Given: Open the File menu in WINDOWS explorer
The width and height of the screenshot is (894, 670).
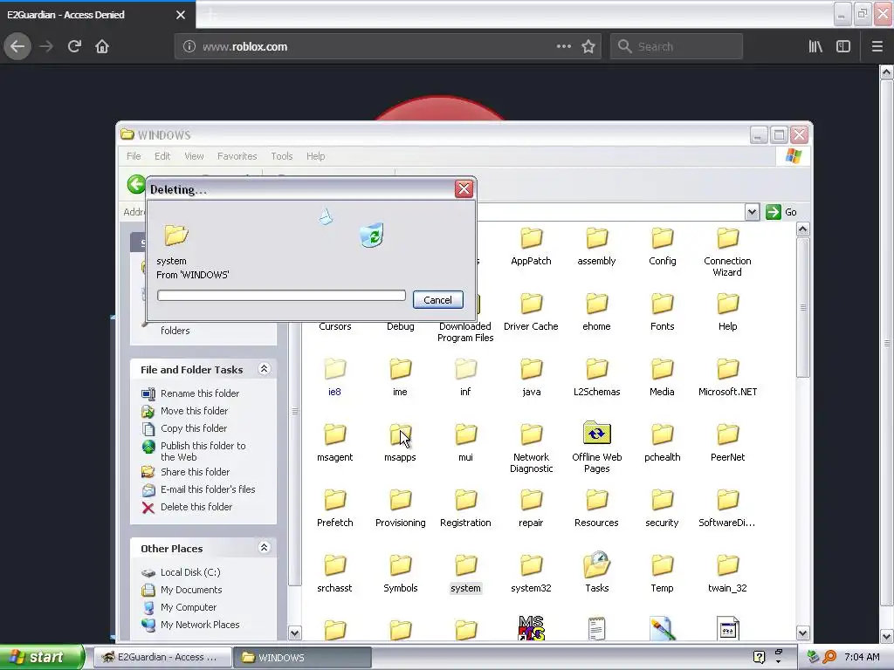Looking at the screenshot, I should point(134,156).
